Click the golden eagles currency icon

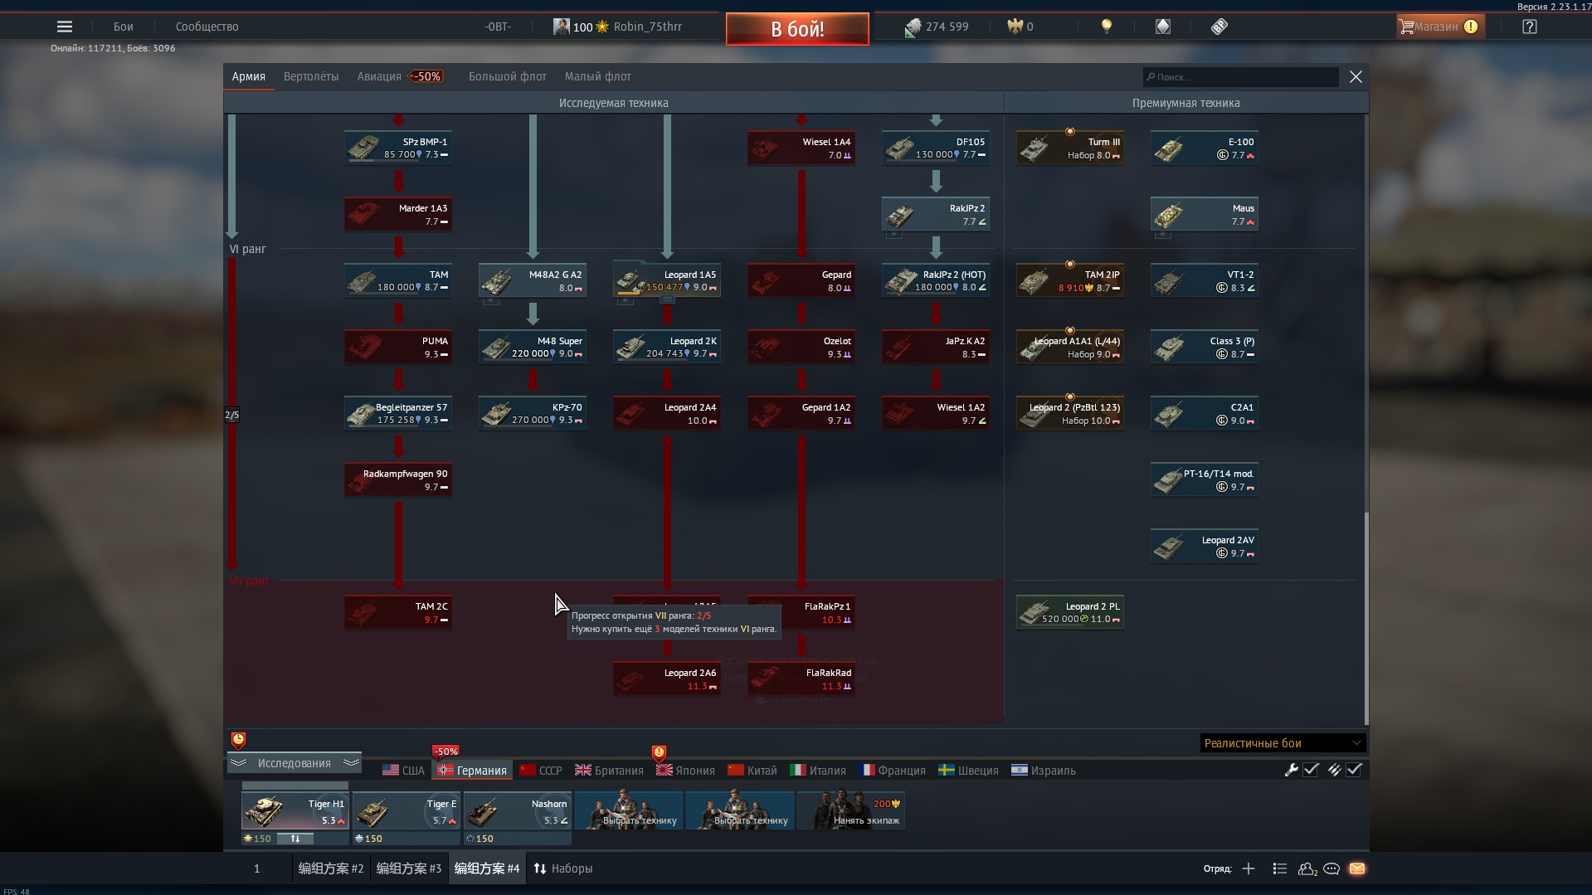[1015, 27]
